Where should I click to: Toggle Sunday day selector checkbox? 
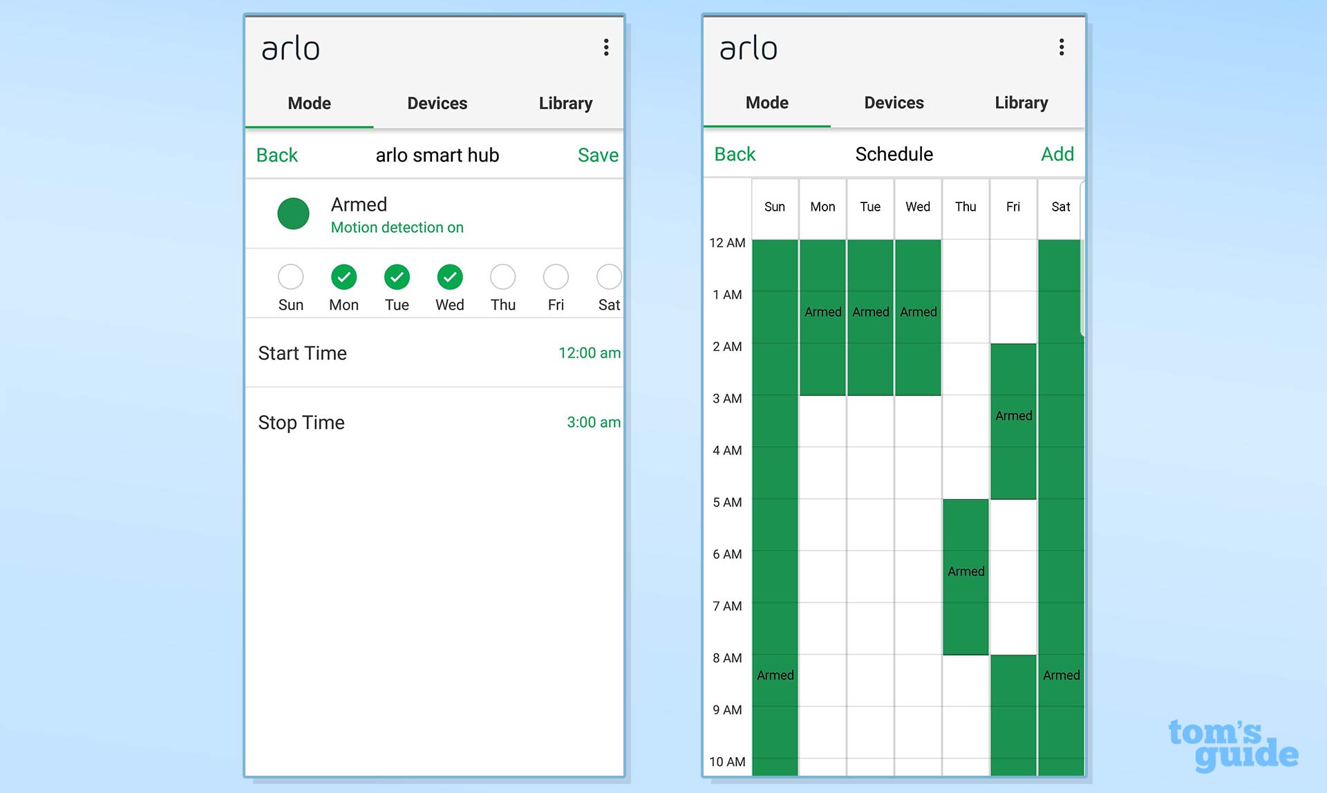pos(290,276)
